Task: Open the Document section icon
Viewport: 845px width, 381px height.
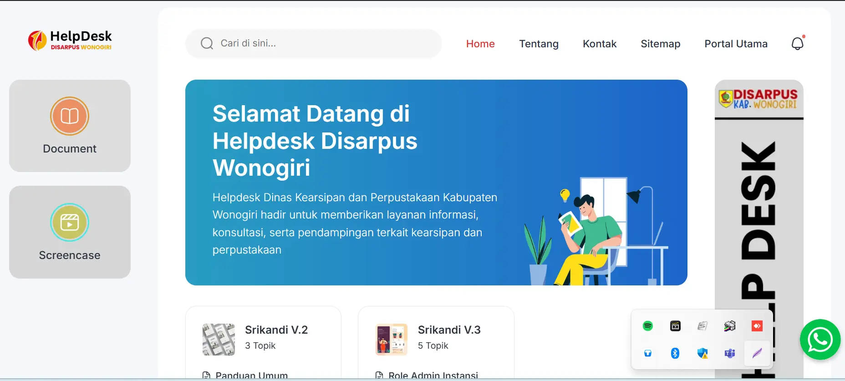Action: [70, 116]
